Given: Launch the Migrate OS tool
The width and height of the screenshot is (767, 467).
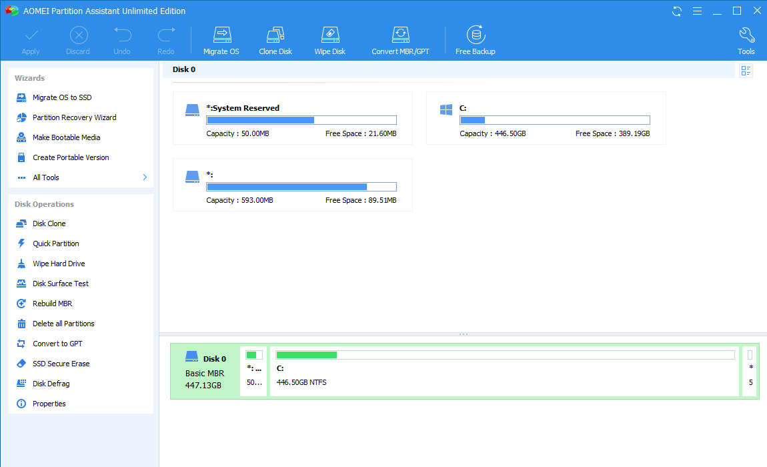Looking at the screenshot, I should tap(221, 41).
